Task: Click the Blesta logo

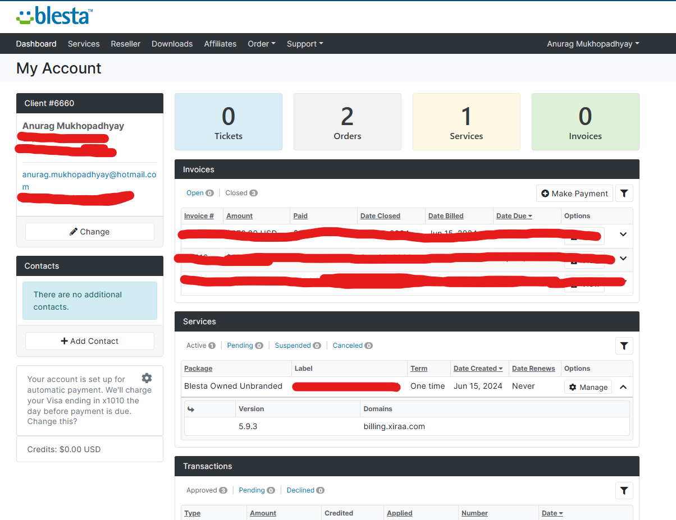Action: coord(54,16)
